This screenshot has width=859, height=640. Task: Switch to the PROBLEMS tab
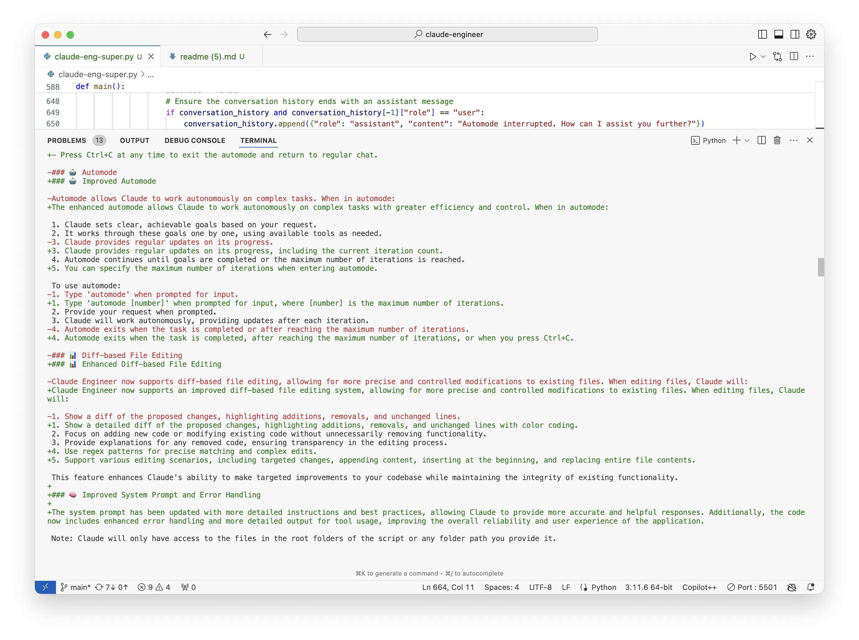pos(67,140)
